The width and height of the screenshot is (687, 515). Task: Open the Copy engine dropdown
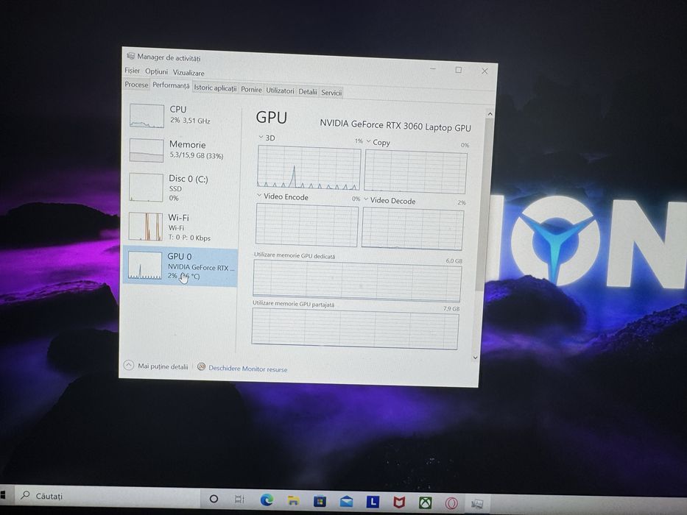point(368,141)
